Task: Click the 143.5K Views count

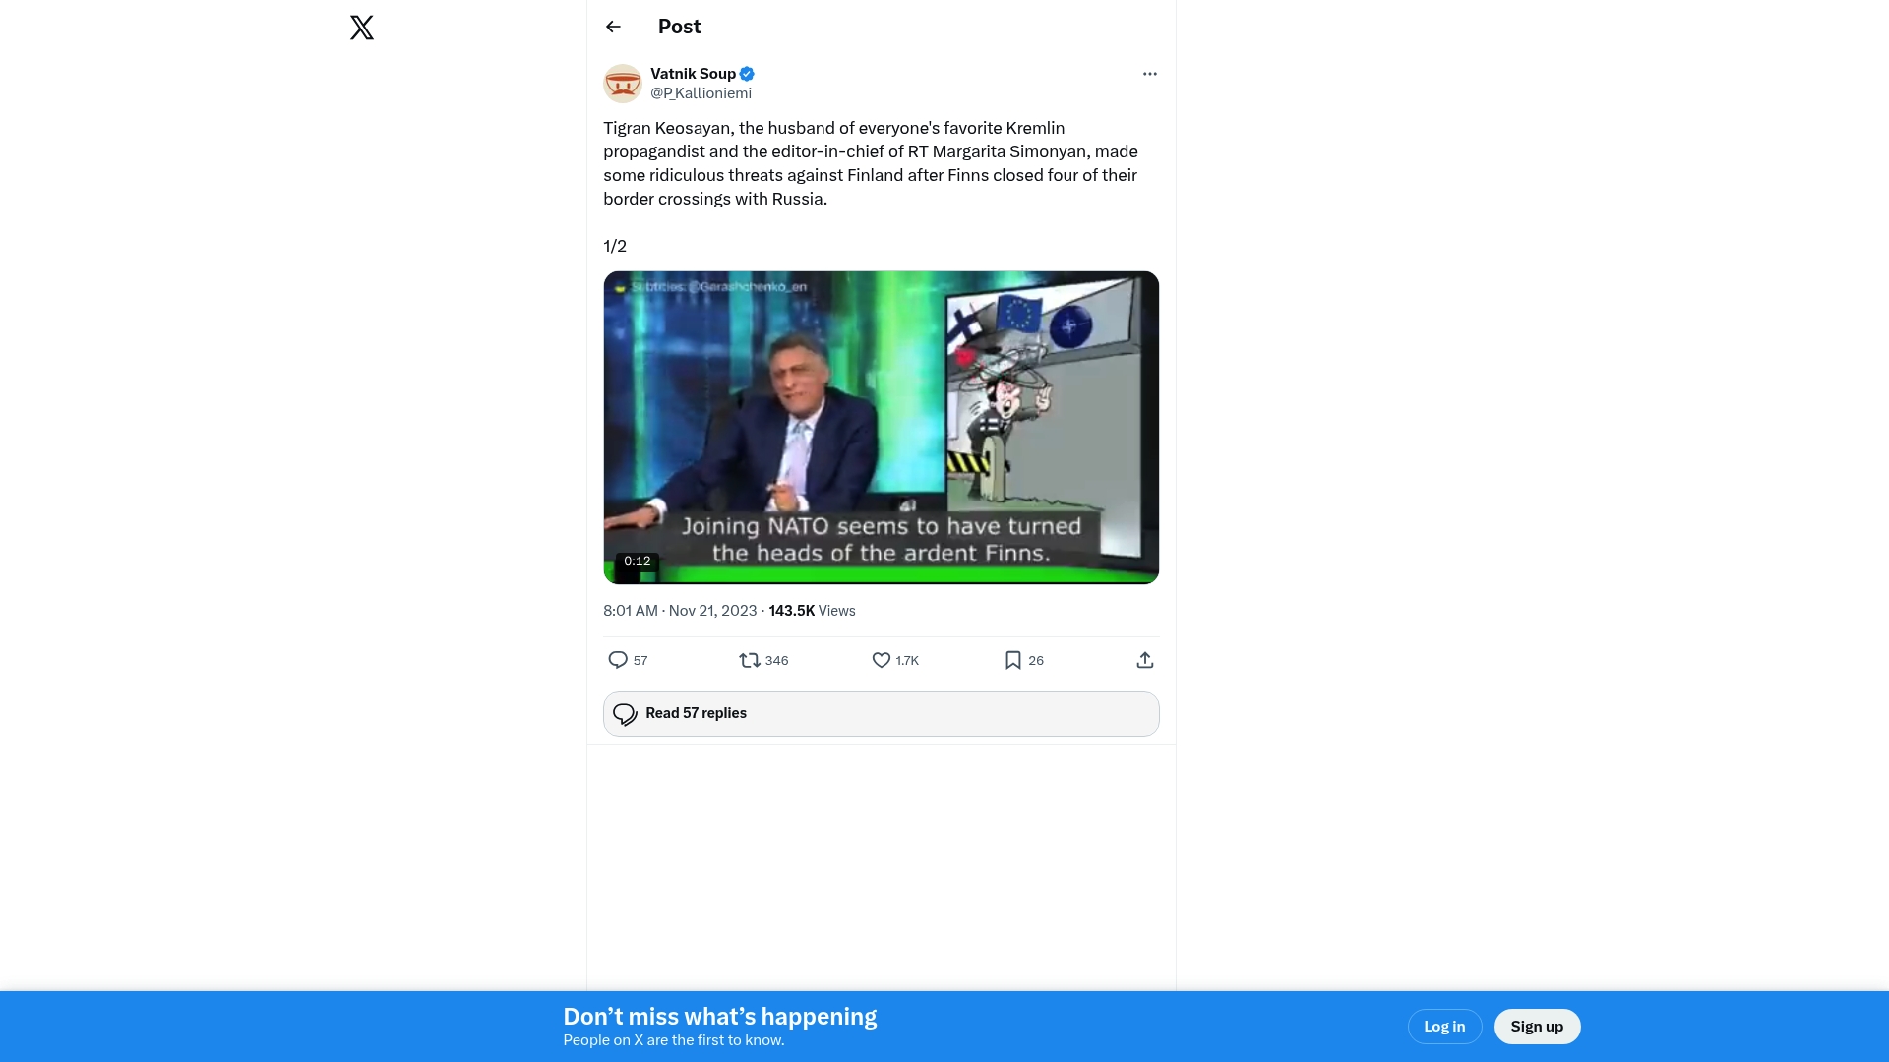Action: point(812,611)
